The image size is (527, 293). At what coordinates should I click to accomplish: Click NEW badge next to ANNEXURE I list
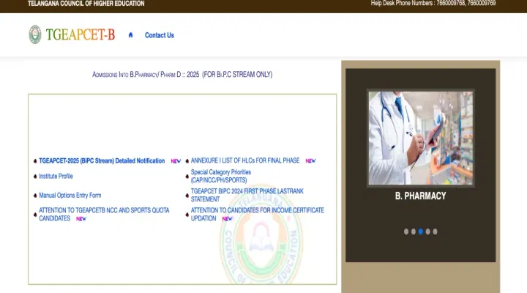(310, 161)
